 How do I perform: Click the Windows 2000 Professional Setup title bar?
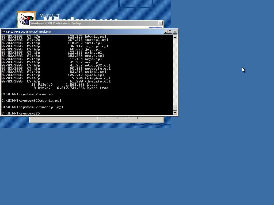tap(96, 23)
